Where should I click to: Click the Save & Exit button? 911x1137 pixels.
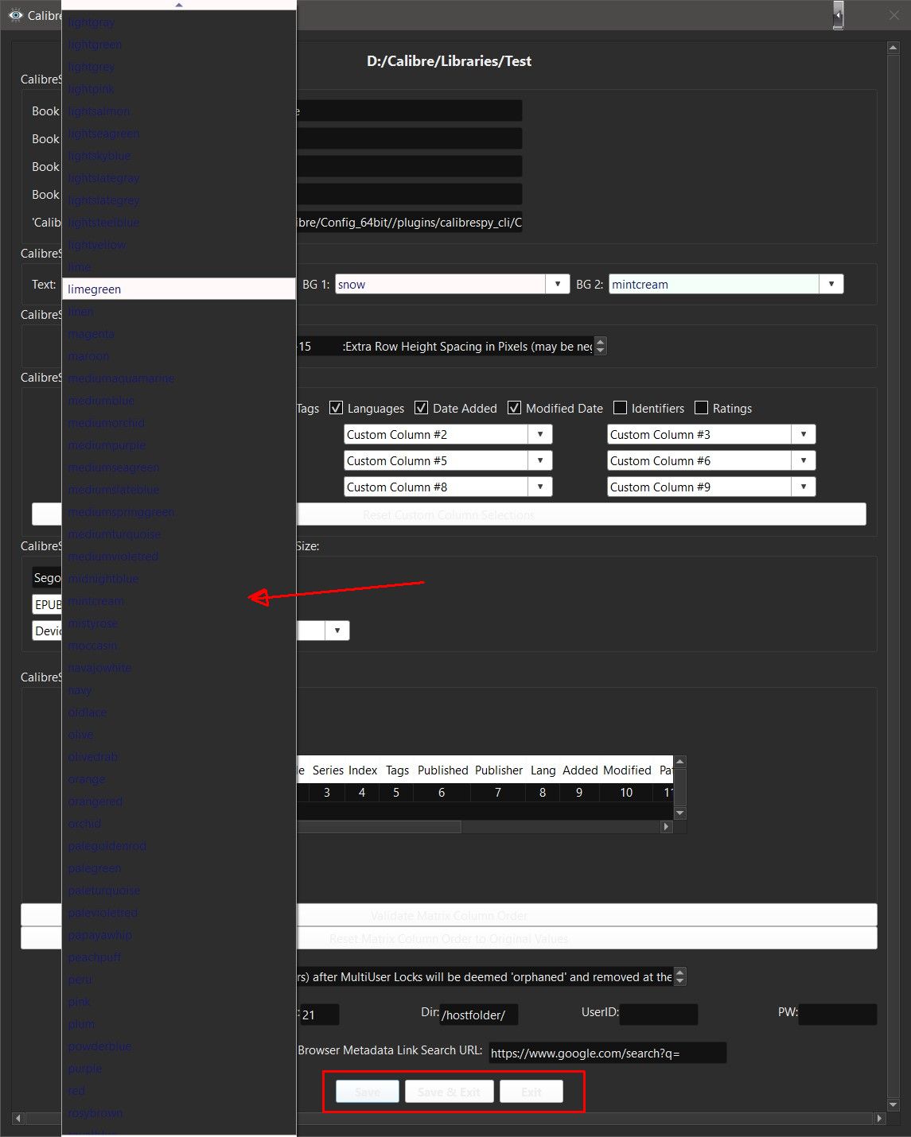(x=450, y=1092)
